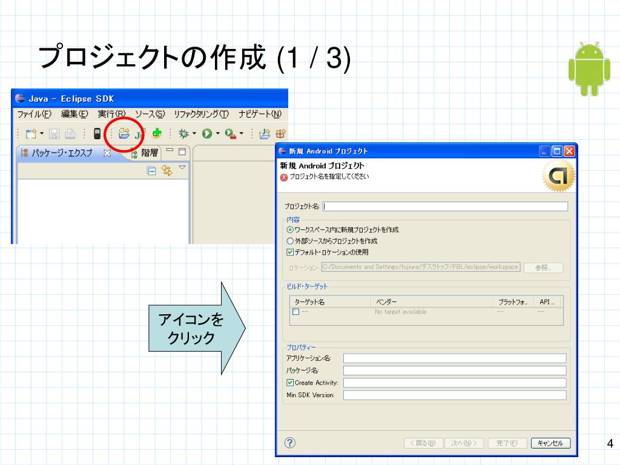Open the ナビゲート(N) menu
Viewport: 620px width, 465px height.
[260, 114]
